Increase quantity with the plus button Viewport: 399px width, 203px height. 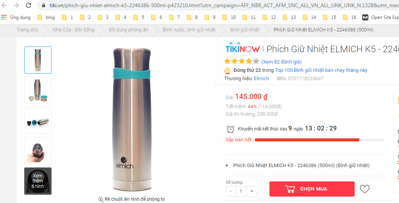(252, 191)
